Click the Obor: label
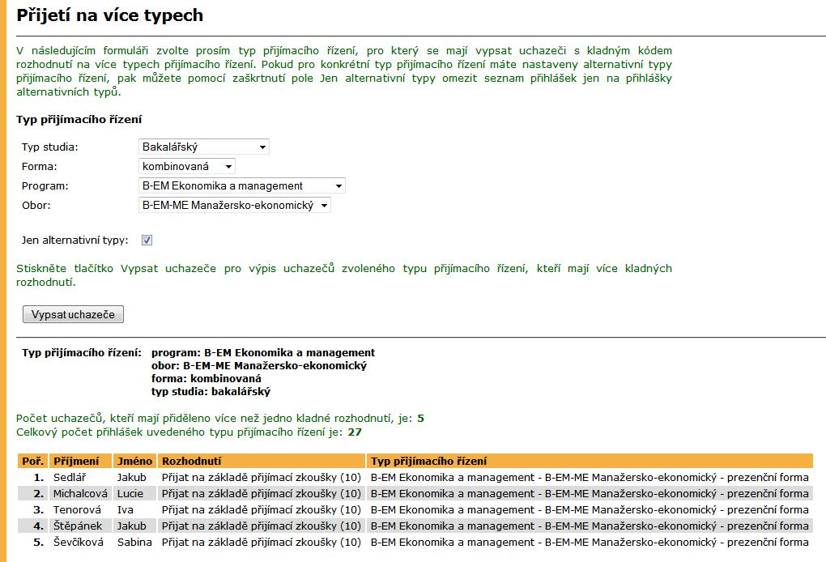 coord(36,206)
